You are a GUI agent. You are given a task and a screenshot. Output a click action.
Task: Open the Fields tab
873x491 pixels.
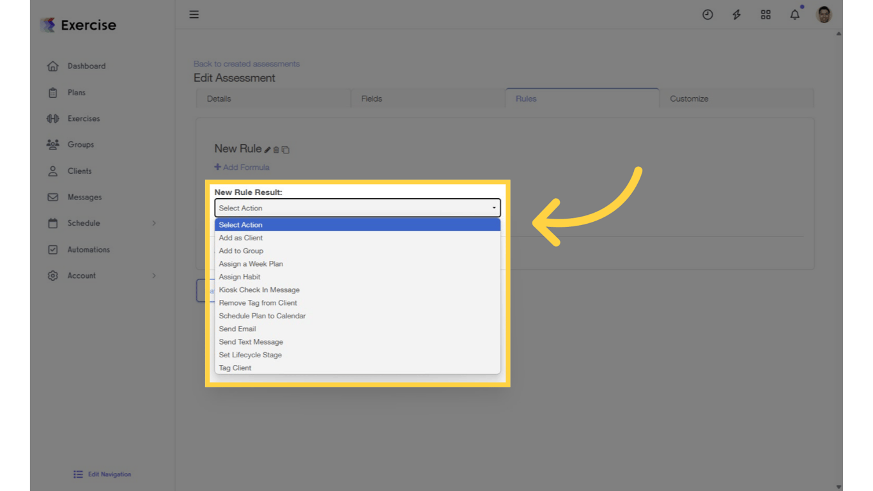click(372, 98)
